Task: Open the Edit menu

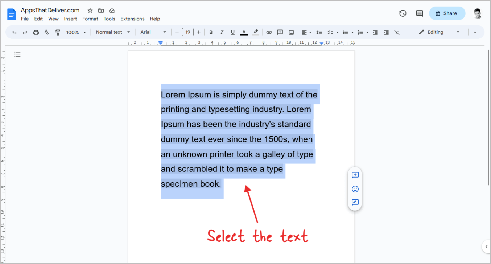Action: click(x=38, y=19)
